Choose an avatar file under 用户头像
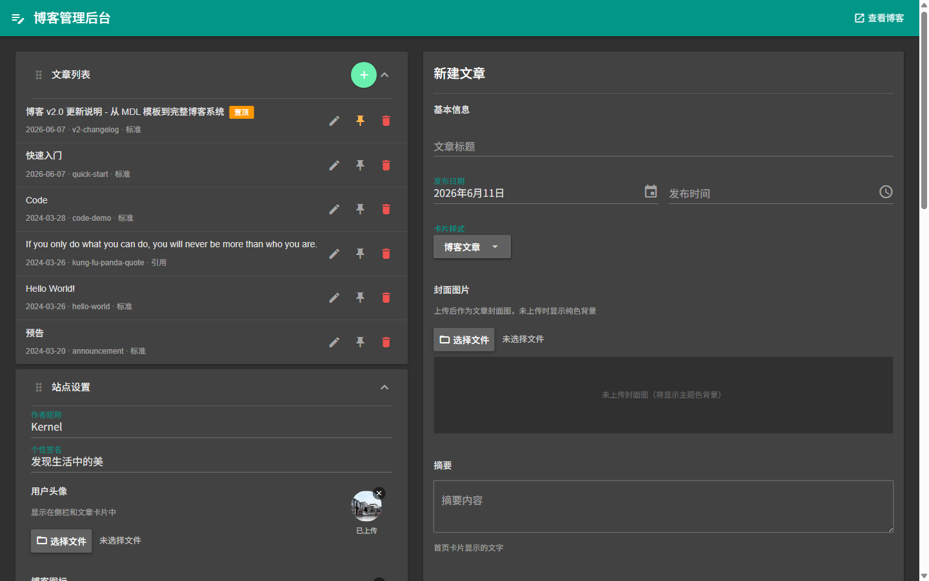The width and height of the screenshot is (929, 581). point(61,541)
